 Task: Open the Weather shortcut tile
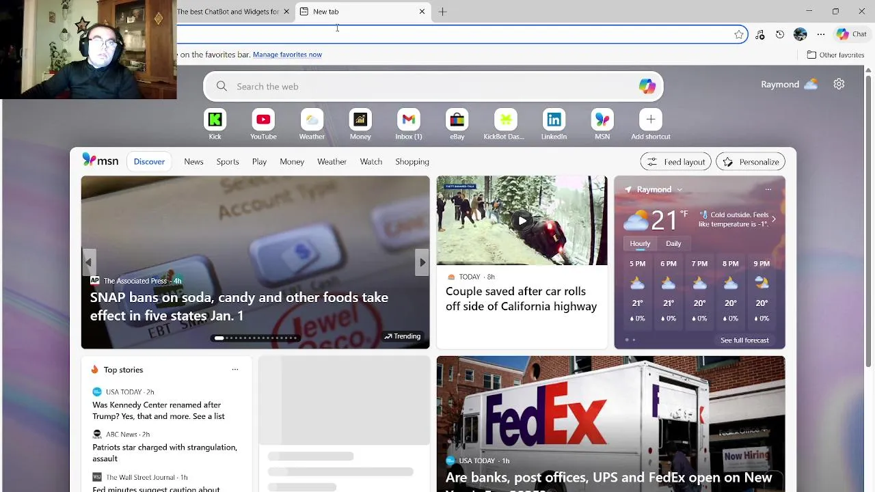click(x=312, y=120)
